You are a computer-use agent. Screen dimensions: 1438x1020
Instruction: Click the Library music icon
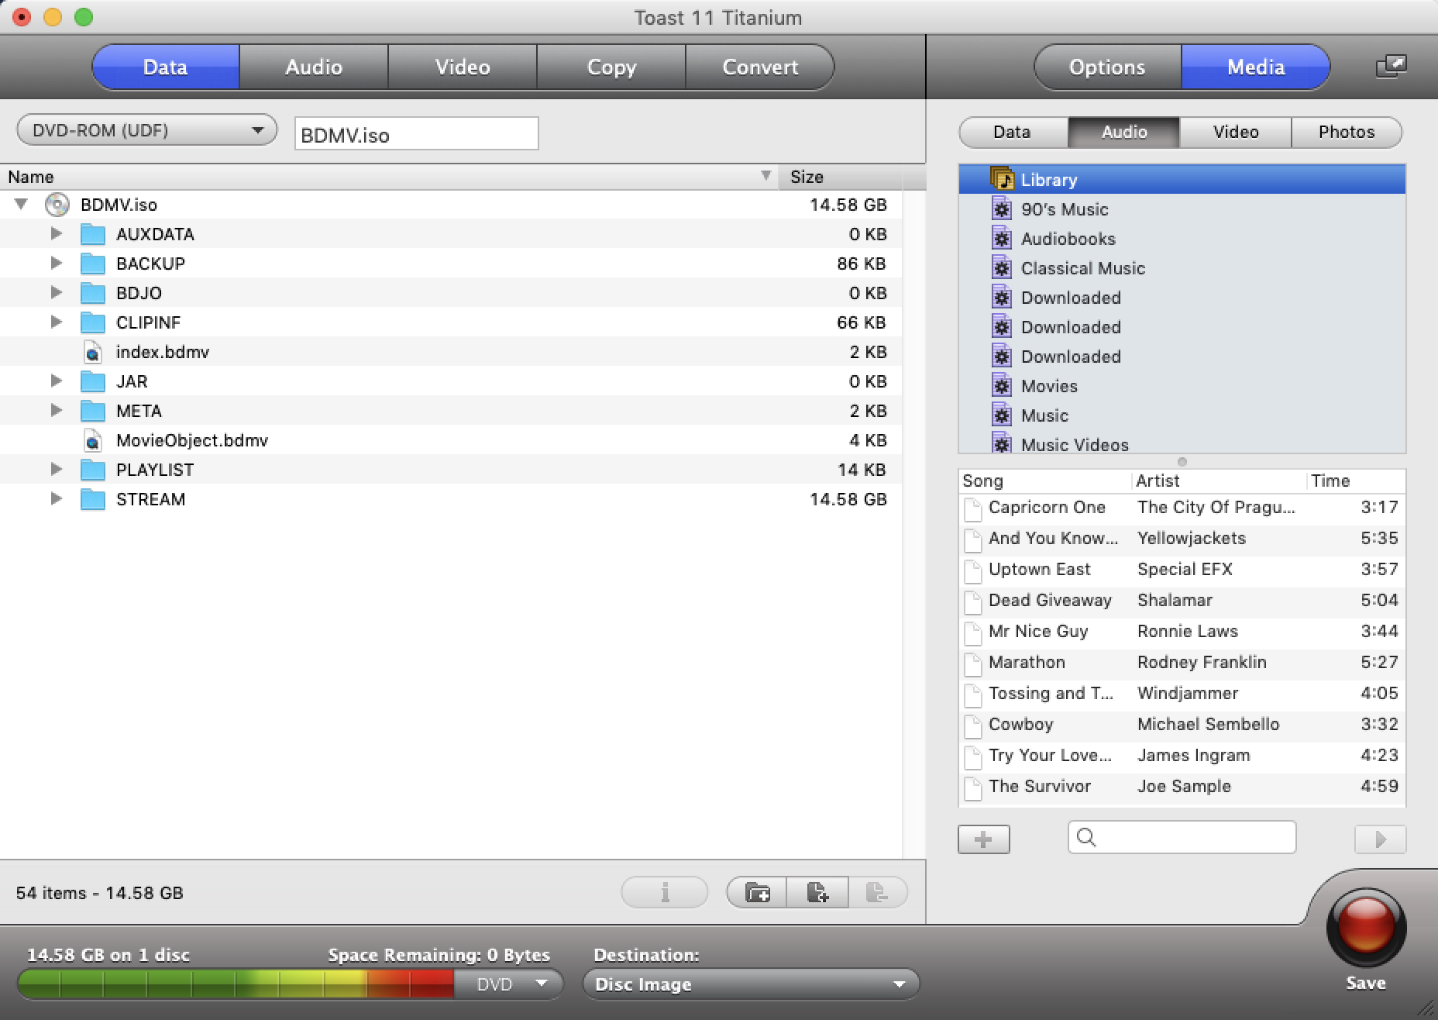1002,179
